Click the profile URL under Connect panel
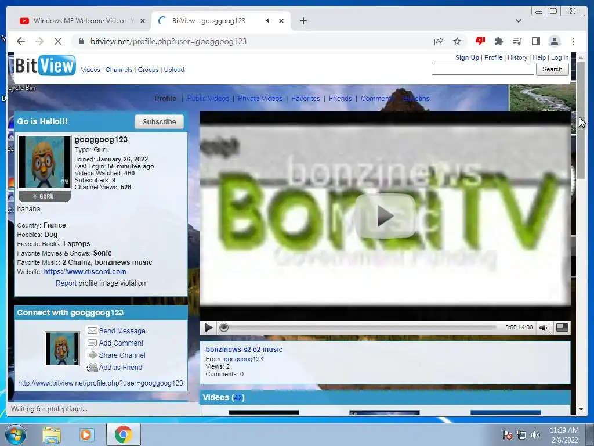This screenshot has width=594, height=446. [100, 383]
